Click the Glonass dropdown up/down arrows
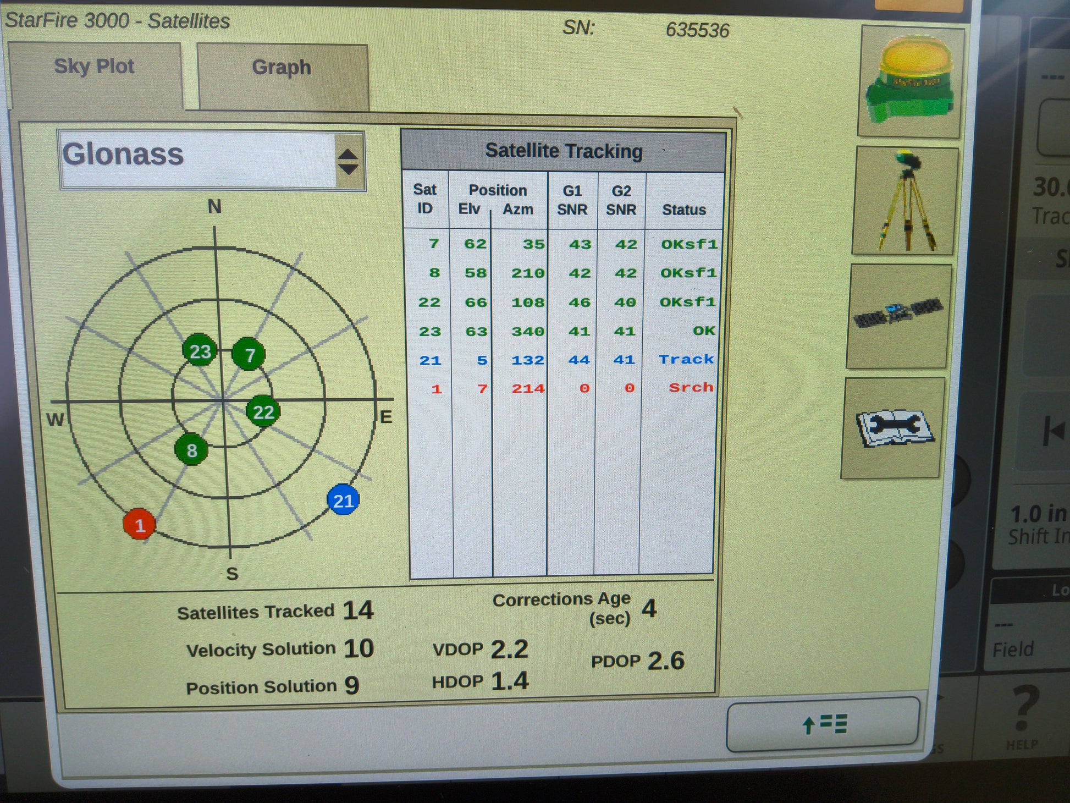Screen dimensions: 1070x803 point(348,162)
